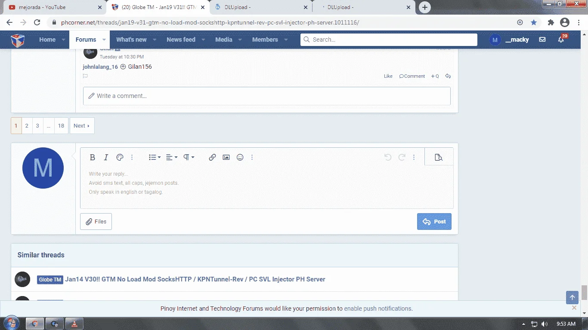588x330 pixels.
Task: Apply bold formatting in the reply editor
Action: pos(92,157)
